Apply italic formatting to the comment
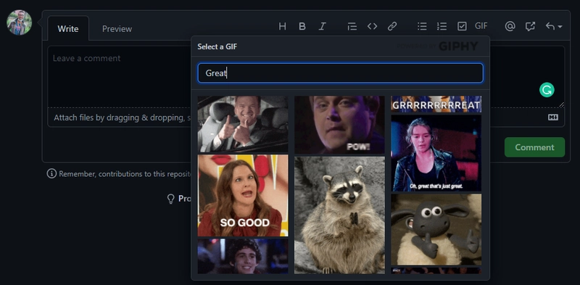This screenshot has width=580, height=285. pos(322,26)
